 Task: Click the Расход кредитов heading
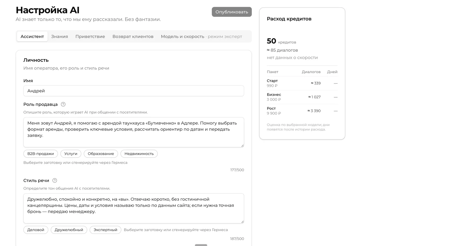(289, 19)
